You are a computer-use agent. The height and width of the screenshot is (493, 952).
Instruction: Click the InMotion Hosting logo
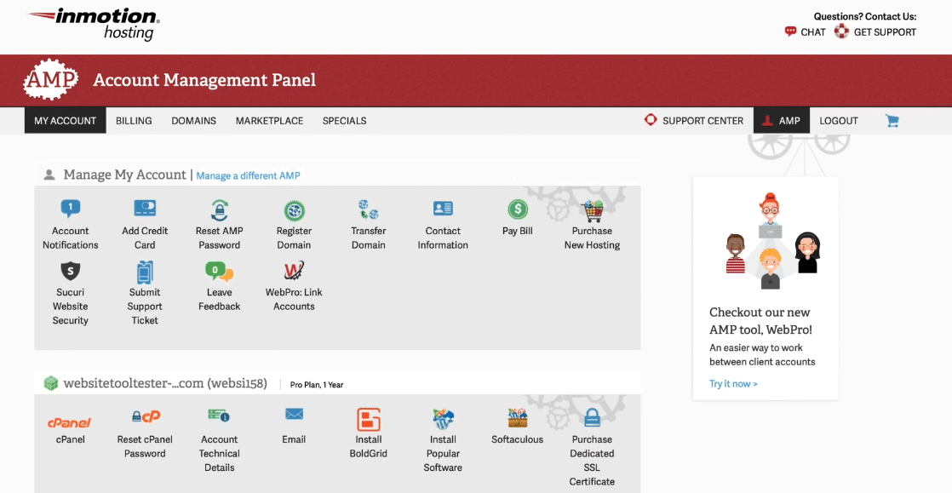[x=95, y=24]
